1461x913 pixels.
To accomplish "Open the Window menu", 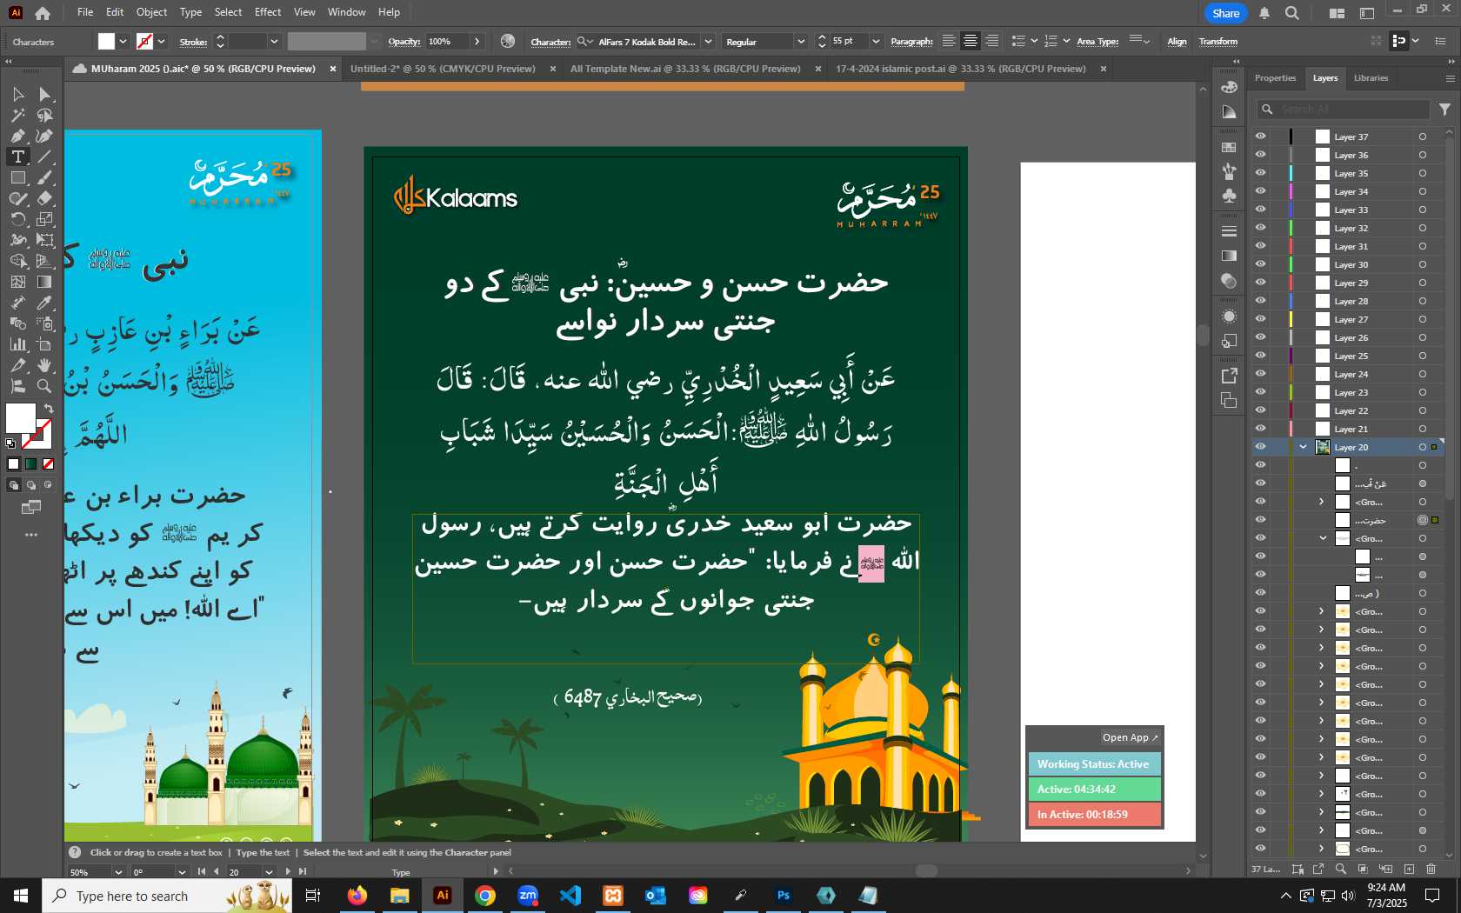I will (x=346, y=12).
